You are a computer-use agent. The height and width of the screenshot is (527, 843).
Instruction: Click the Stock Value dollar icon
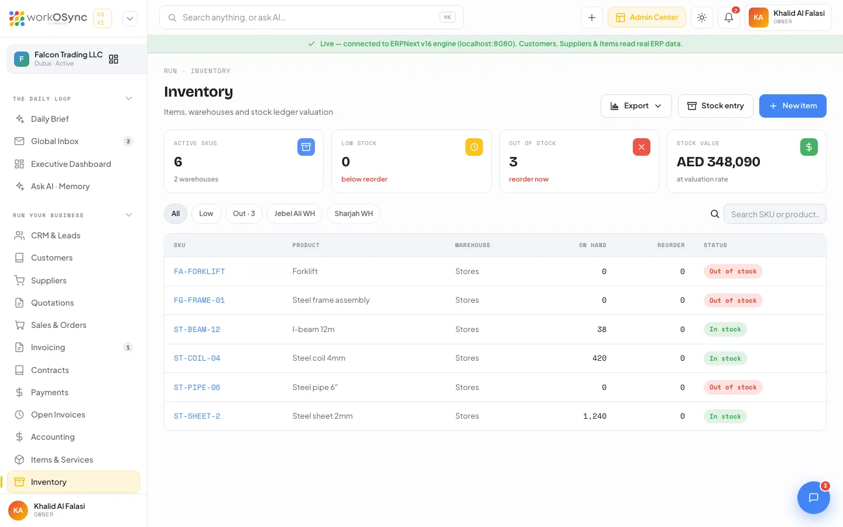[x=809, y=147]
